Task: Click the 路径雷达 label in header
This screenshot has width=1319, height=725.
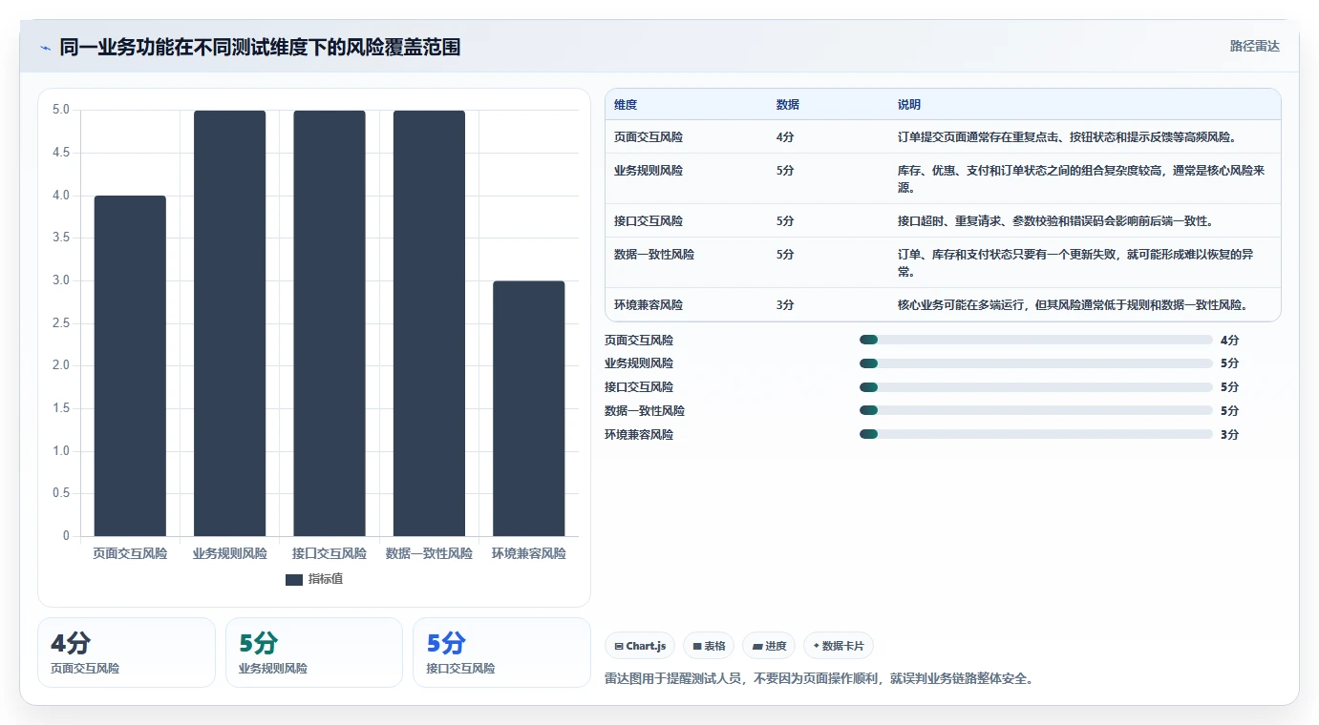Action: pyautogui.click(x=1254, y=46)
